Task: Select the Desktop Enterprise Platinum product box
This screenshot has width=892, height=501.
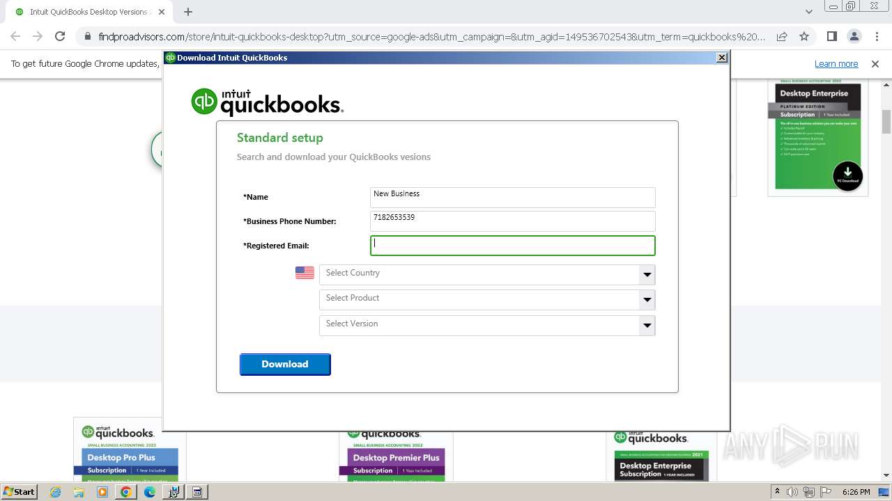Action: pyautogui.click(x=817, y=136)
